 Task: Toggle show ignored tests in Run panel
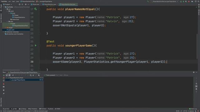[9, 75]
